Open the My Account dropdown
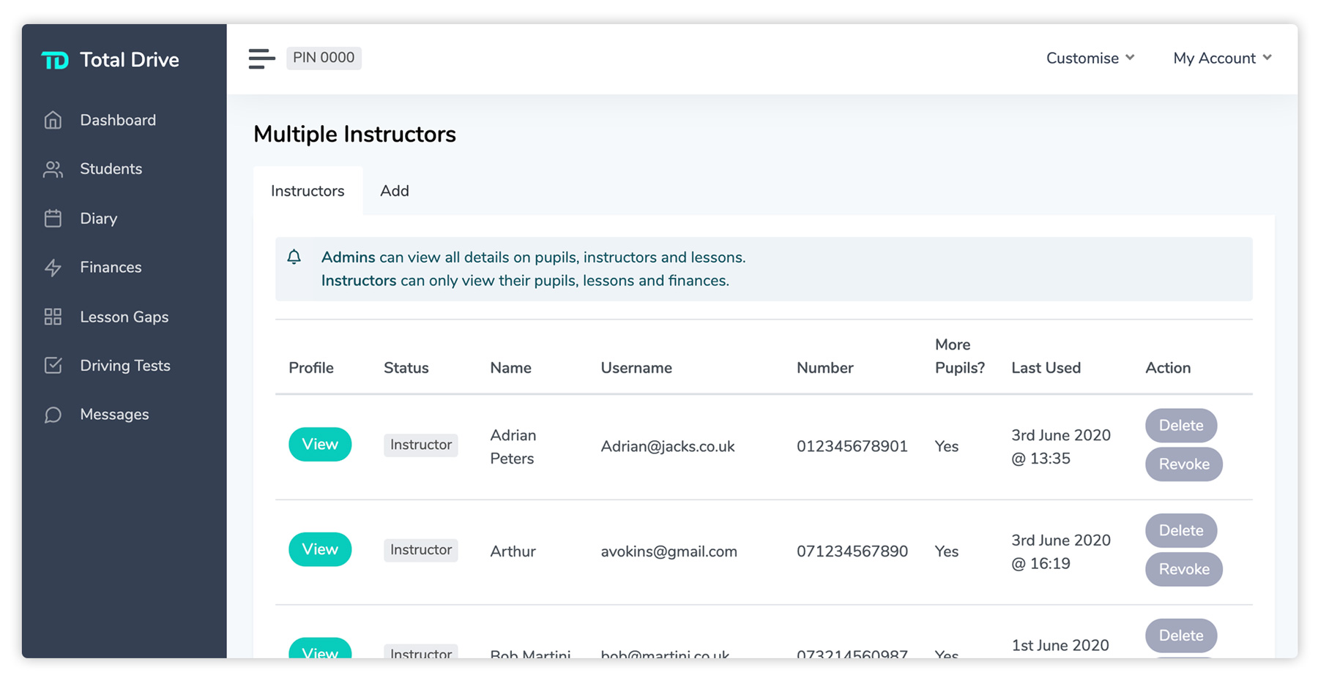The height and width of the screenshot is (697, 1318). point(1221,58)
